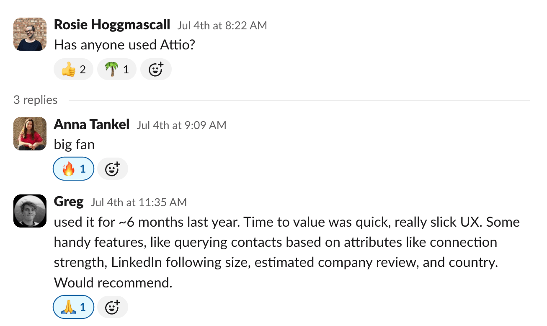547x326 pixels.
Task: Add a reaction to Rosie's Attio question
Action: [x=156, y=69]
